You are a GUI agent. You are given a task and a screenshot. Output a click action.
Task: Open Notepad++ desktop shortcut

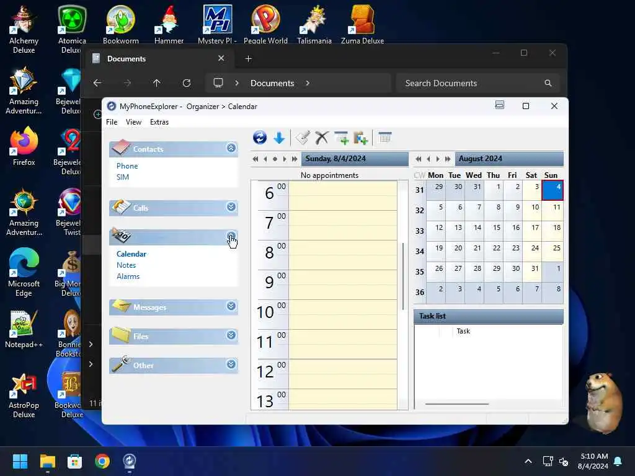pos(24,330)
